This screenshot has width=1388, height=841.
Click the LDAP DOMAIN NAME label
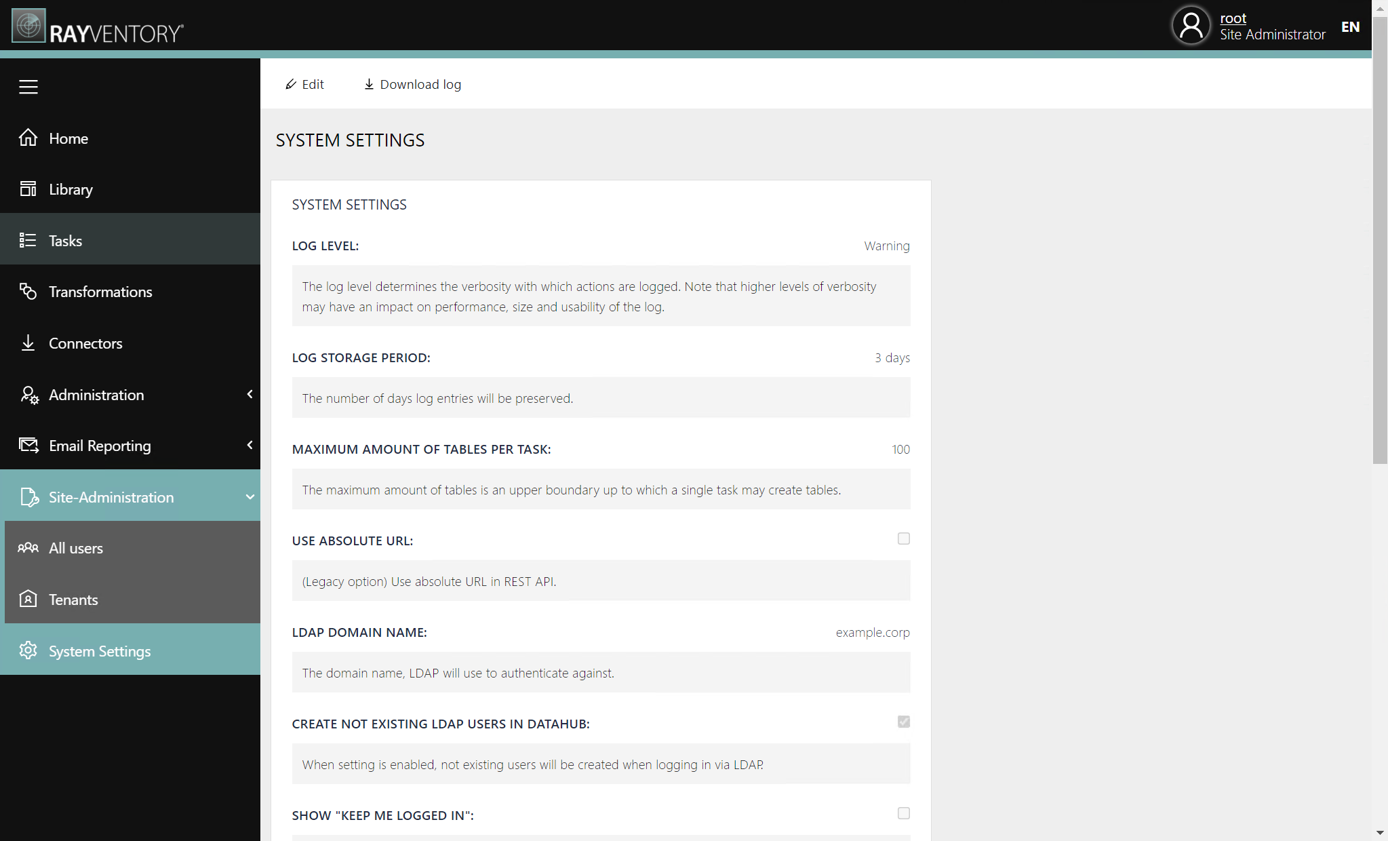pyautogui.click(x=359, y=632)
